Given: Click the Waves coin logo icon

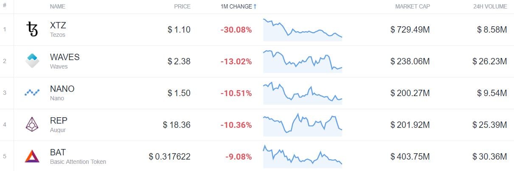Looking at the screenshot, I should coord(32,61).
